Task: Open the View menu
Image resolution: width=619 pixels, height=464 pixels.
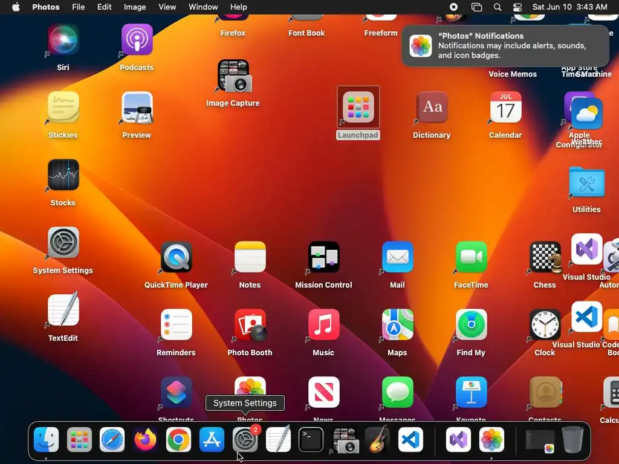Action: click(x=167, y=7)
